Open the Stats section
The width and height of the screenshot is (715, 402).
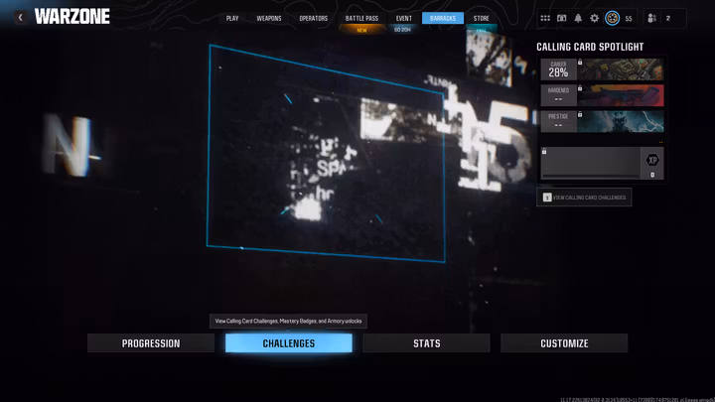click(427, 343)
